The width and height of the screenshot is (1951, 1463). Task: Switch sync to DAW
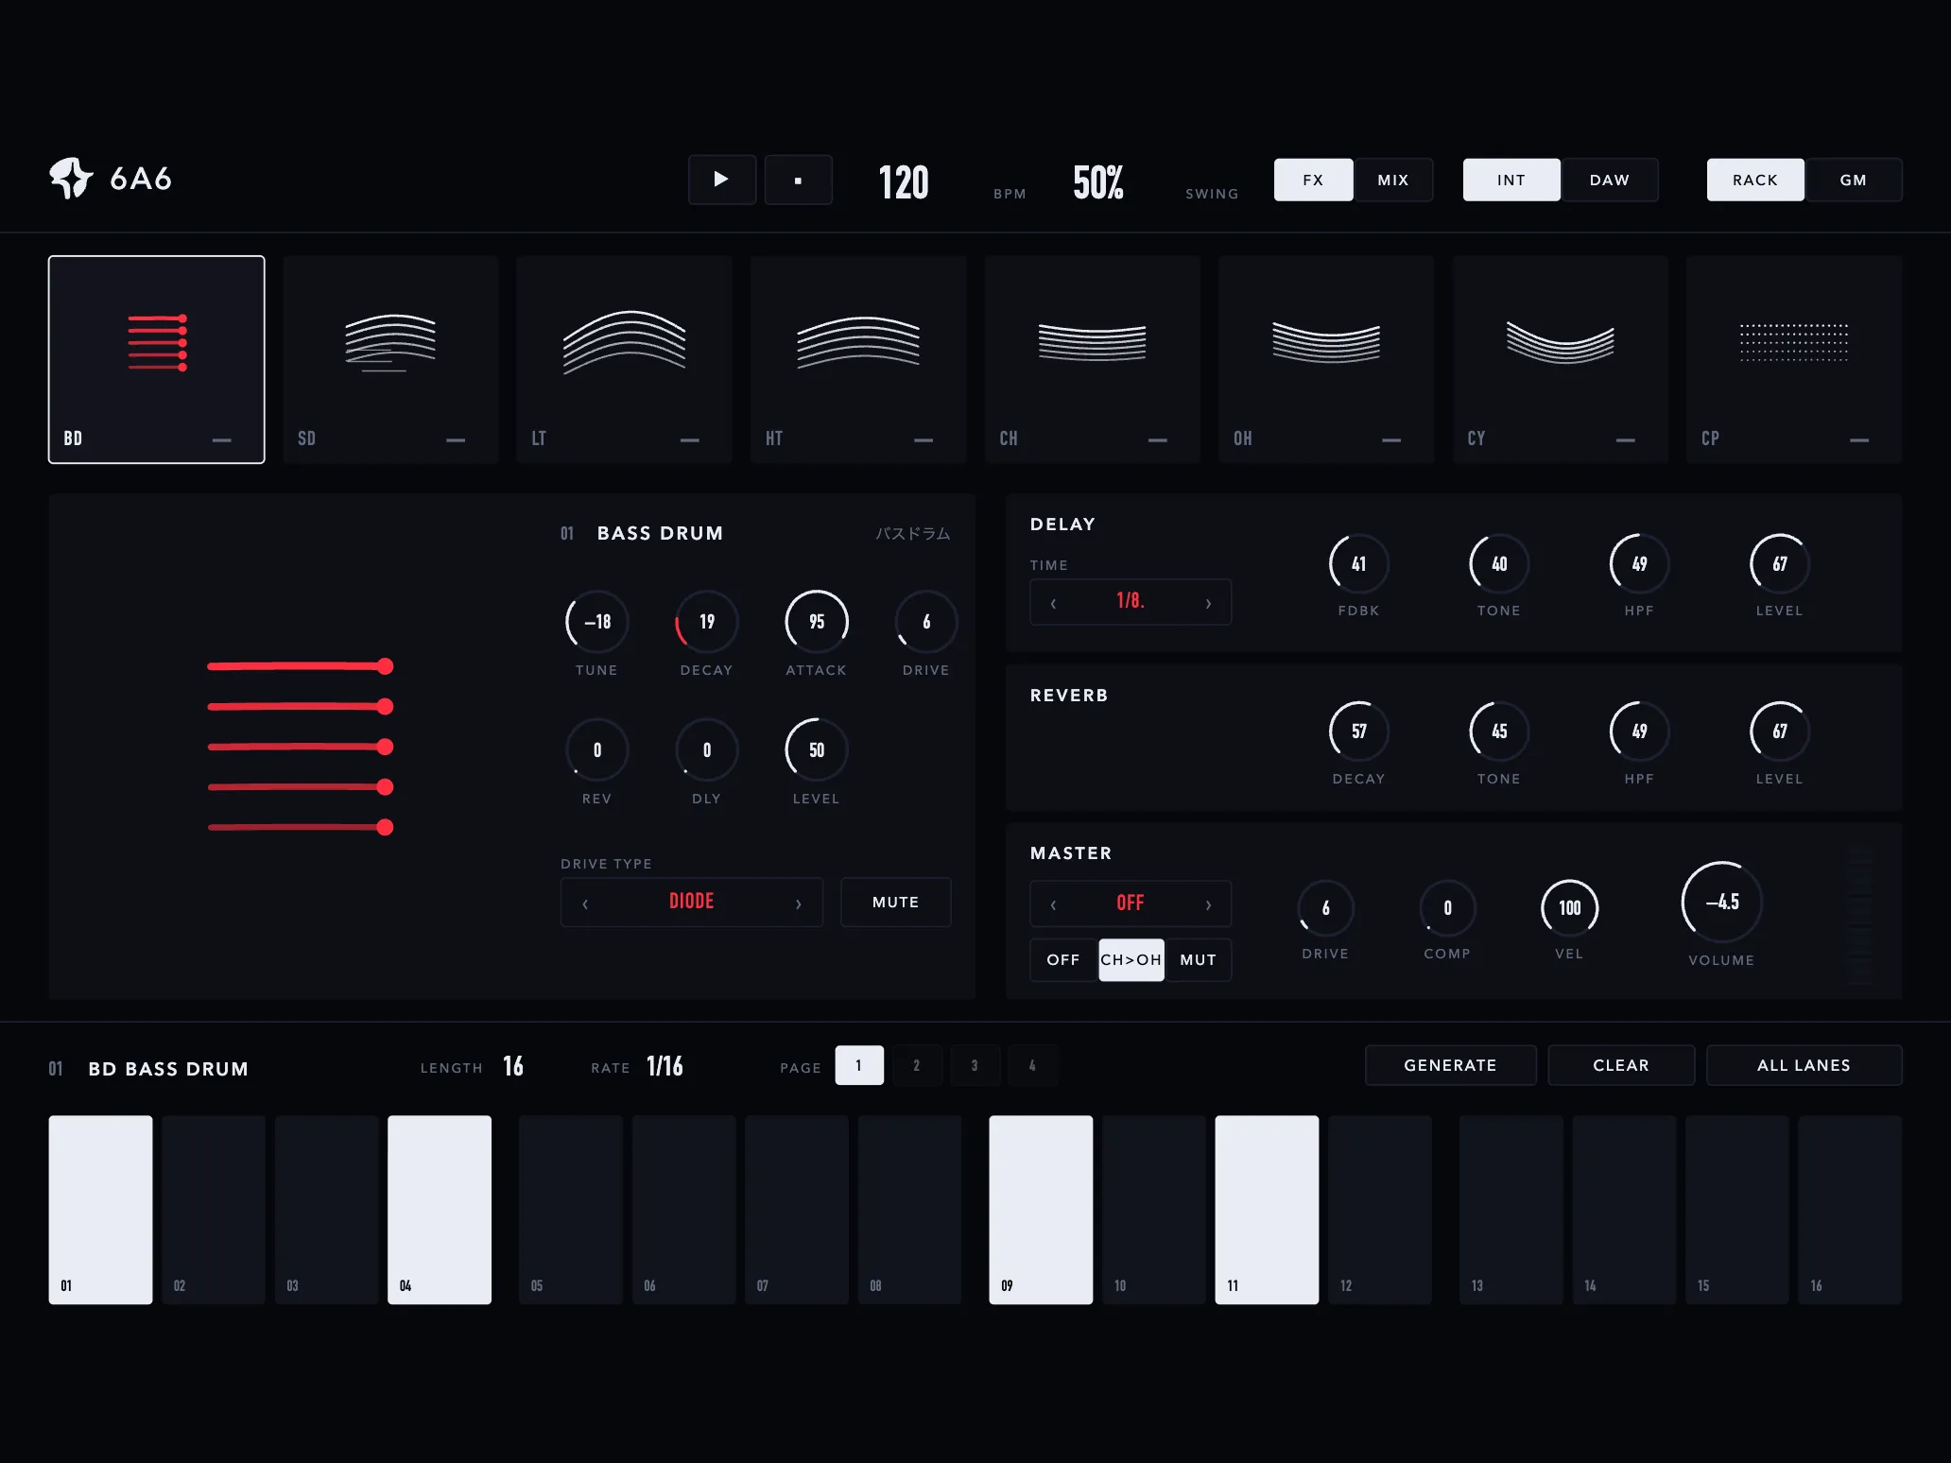point(1610,180)
